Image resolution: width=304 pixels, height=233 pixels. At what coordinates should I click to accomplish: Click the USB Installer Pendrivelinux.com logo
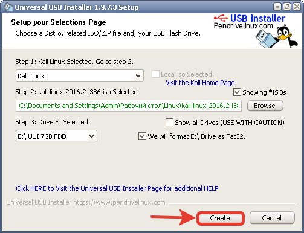250,22
